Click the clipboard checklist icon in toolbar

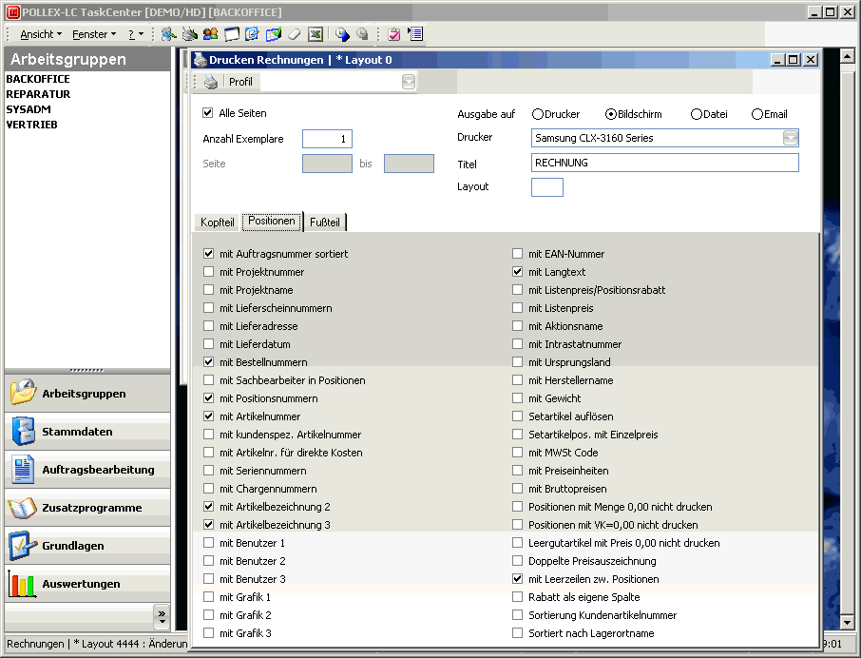pyautogui.click(x=393, y=34)
